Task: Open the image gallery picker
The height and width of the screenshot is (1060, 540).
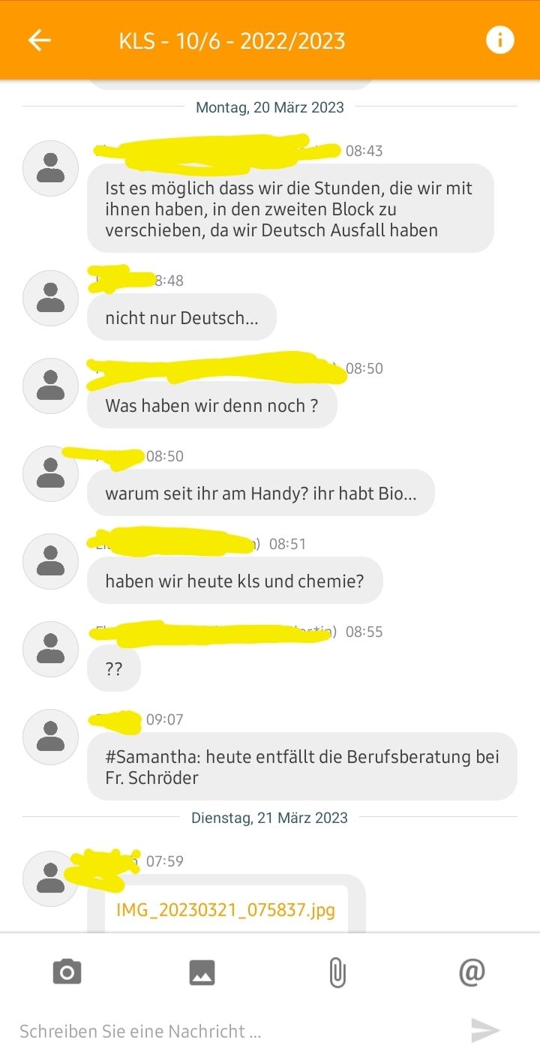Action: tap(202, 972)
